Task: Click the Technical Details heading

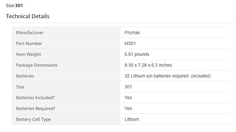Action: (x=28, y=16)
